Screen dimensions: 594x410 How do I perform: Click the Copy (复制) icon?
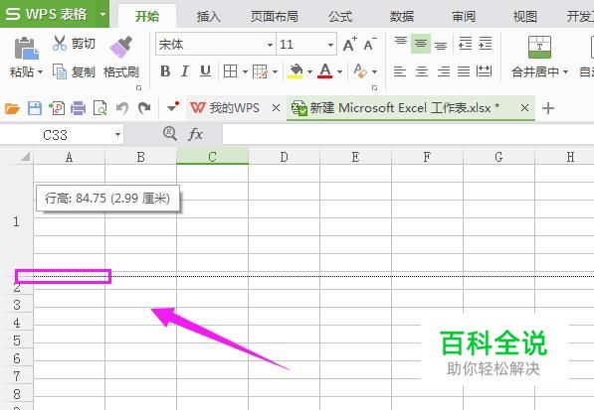click(x=60, y=71)
